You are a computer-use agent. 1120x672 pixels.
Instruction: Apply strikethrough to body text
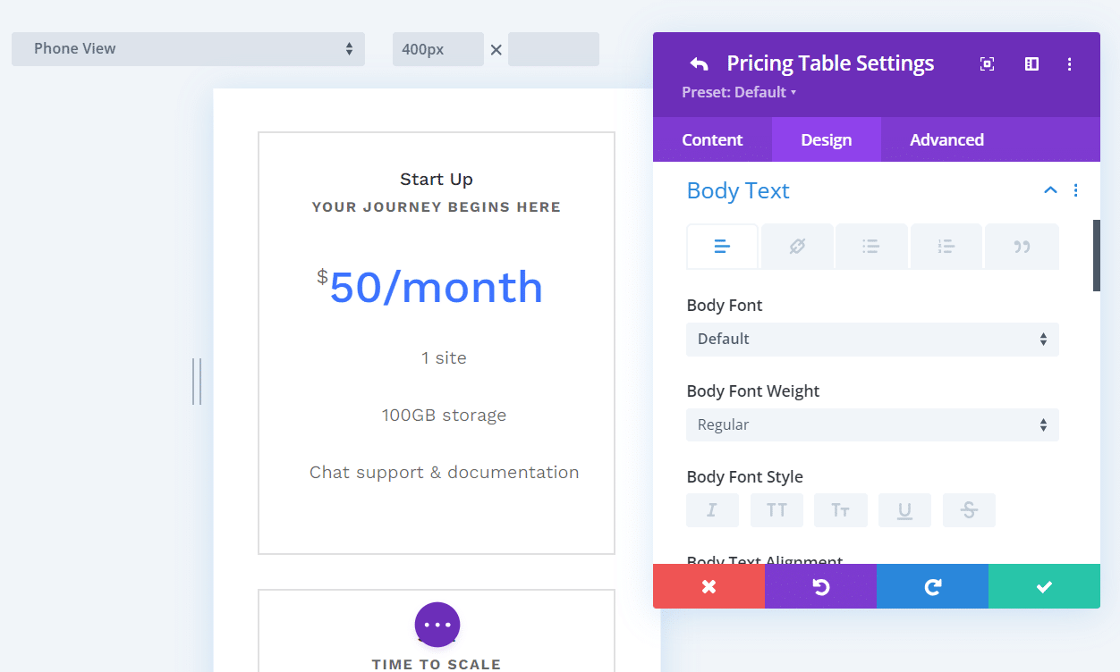click(969, 509)
